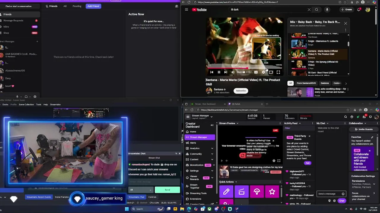Viewport: 380px width, 213px height.
Task: Open My Chat panel dropdown
Action: point(327,123)
